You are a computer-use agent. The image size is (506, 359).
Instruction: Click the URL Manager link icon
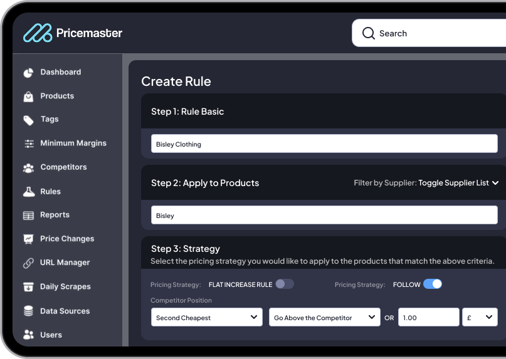click(x=28, y=263)
